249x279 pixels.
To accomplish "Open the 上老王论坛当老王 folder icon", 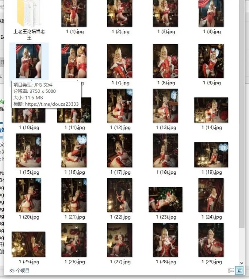I will [x=29, y=13].
